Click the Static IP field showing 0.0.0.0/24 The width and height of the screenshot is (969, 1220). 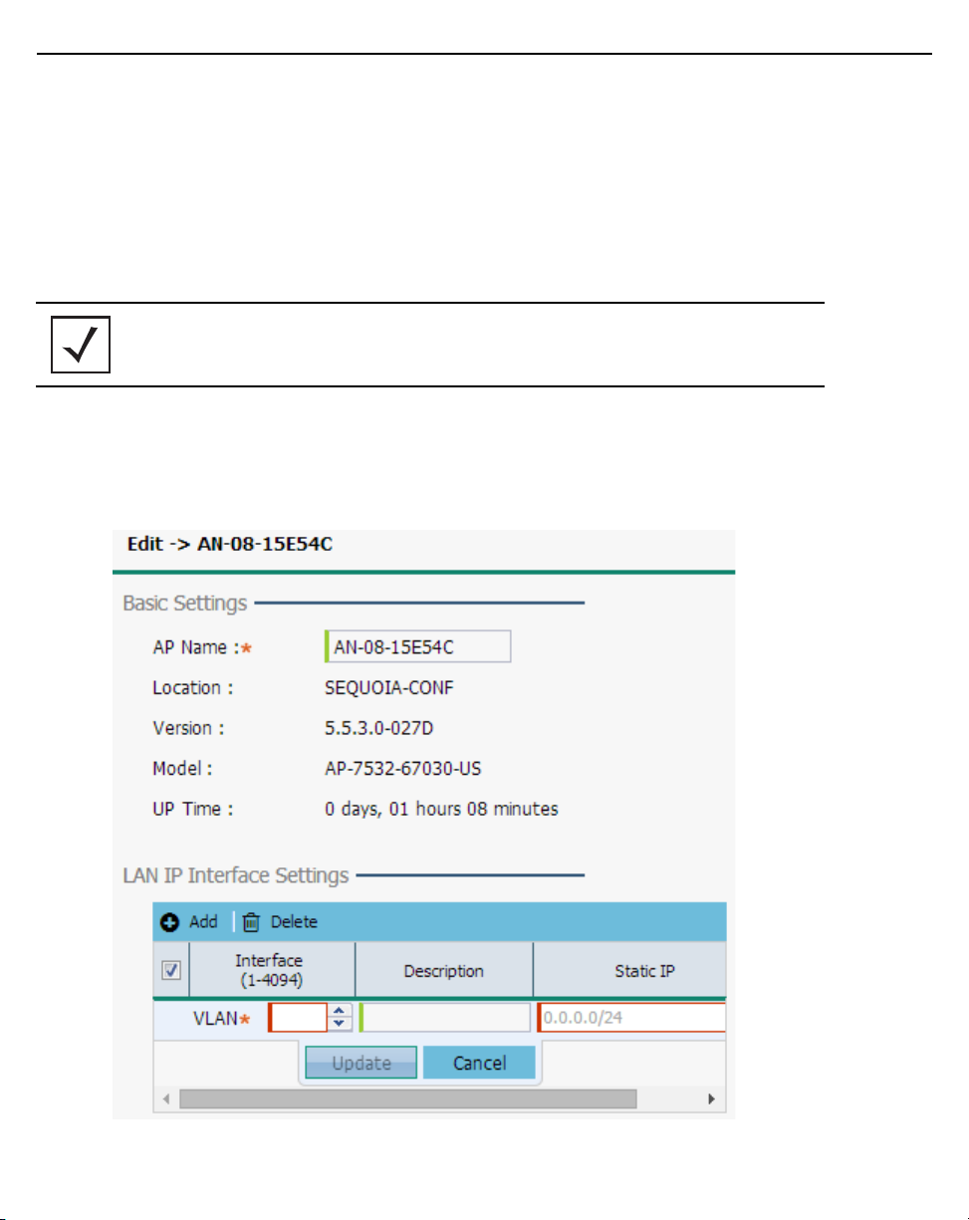coord(631,1017)
